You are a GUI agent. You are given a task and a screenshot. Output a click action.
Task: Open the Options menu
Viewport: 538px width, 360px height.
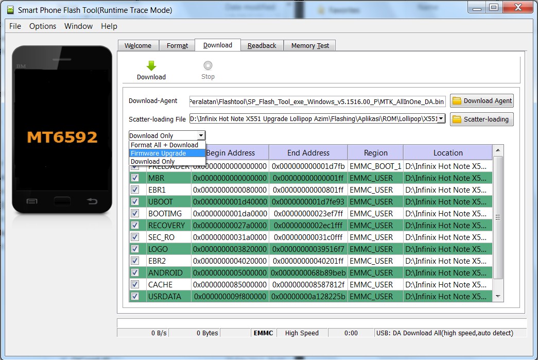(43, 26)
